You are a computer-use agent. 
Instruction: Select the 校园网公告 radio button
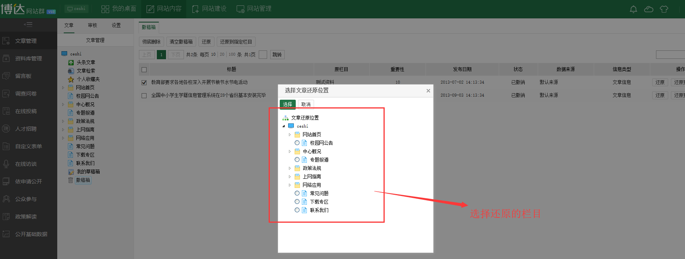297,143
